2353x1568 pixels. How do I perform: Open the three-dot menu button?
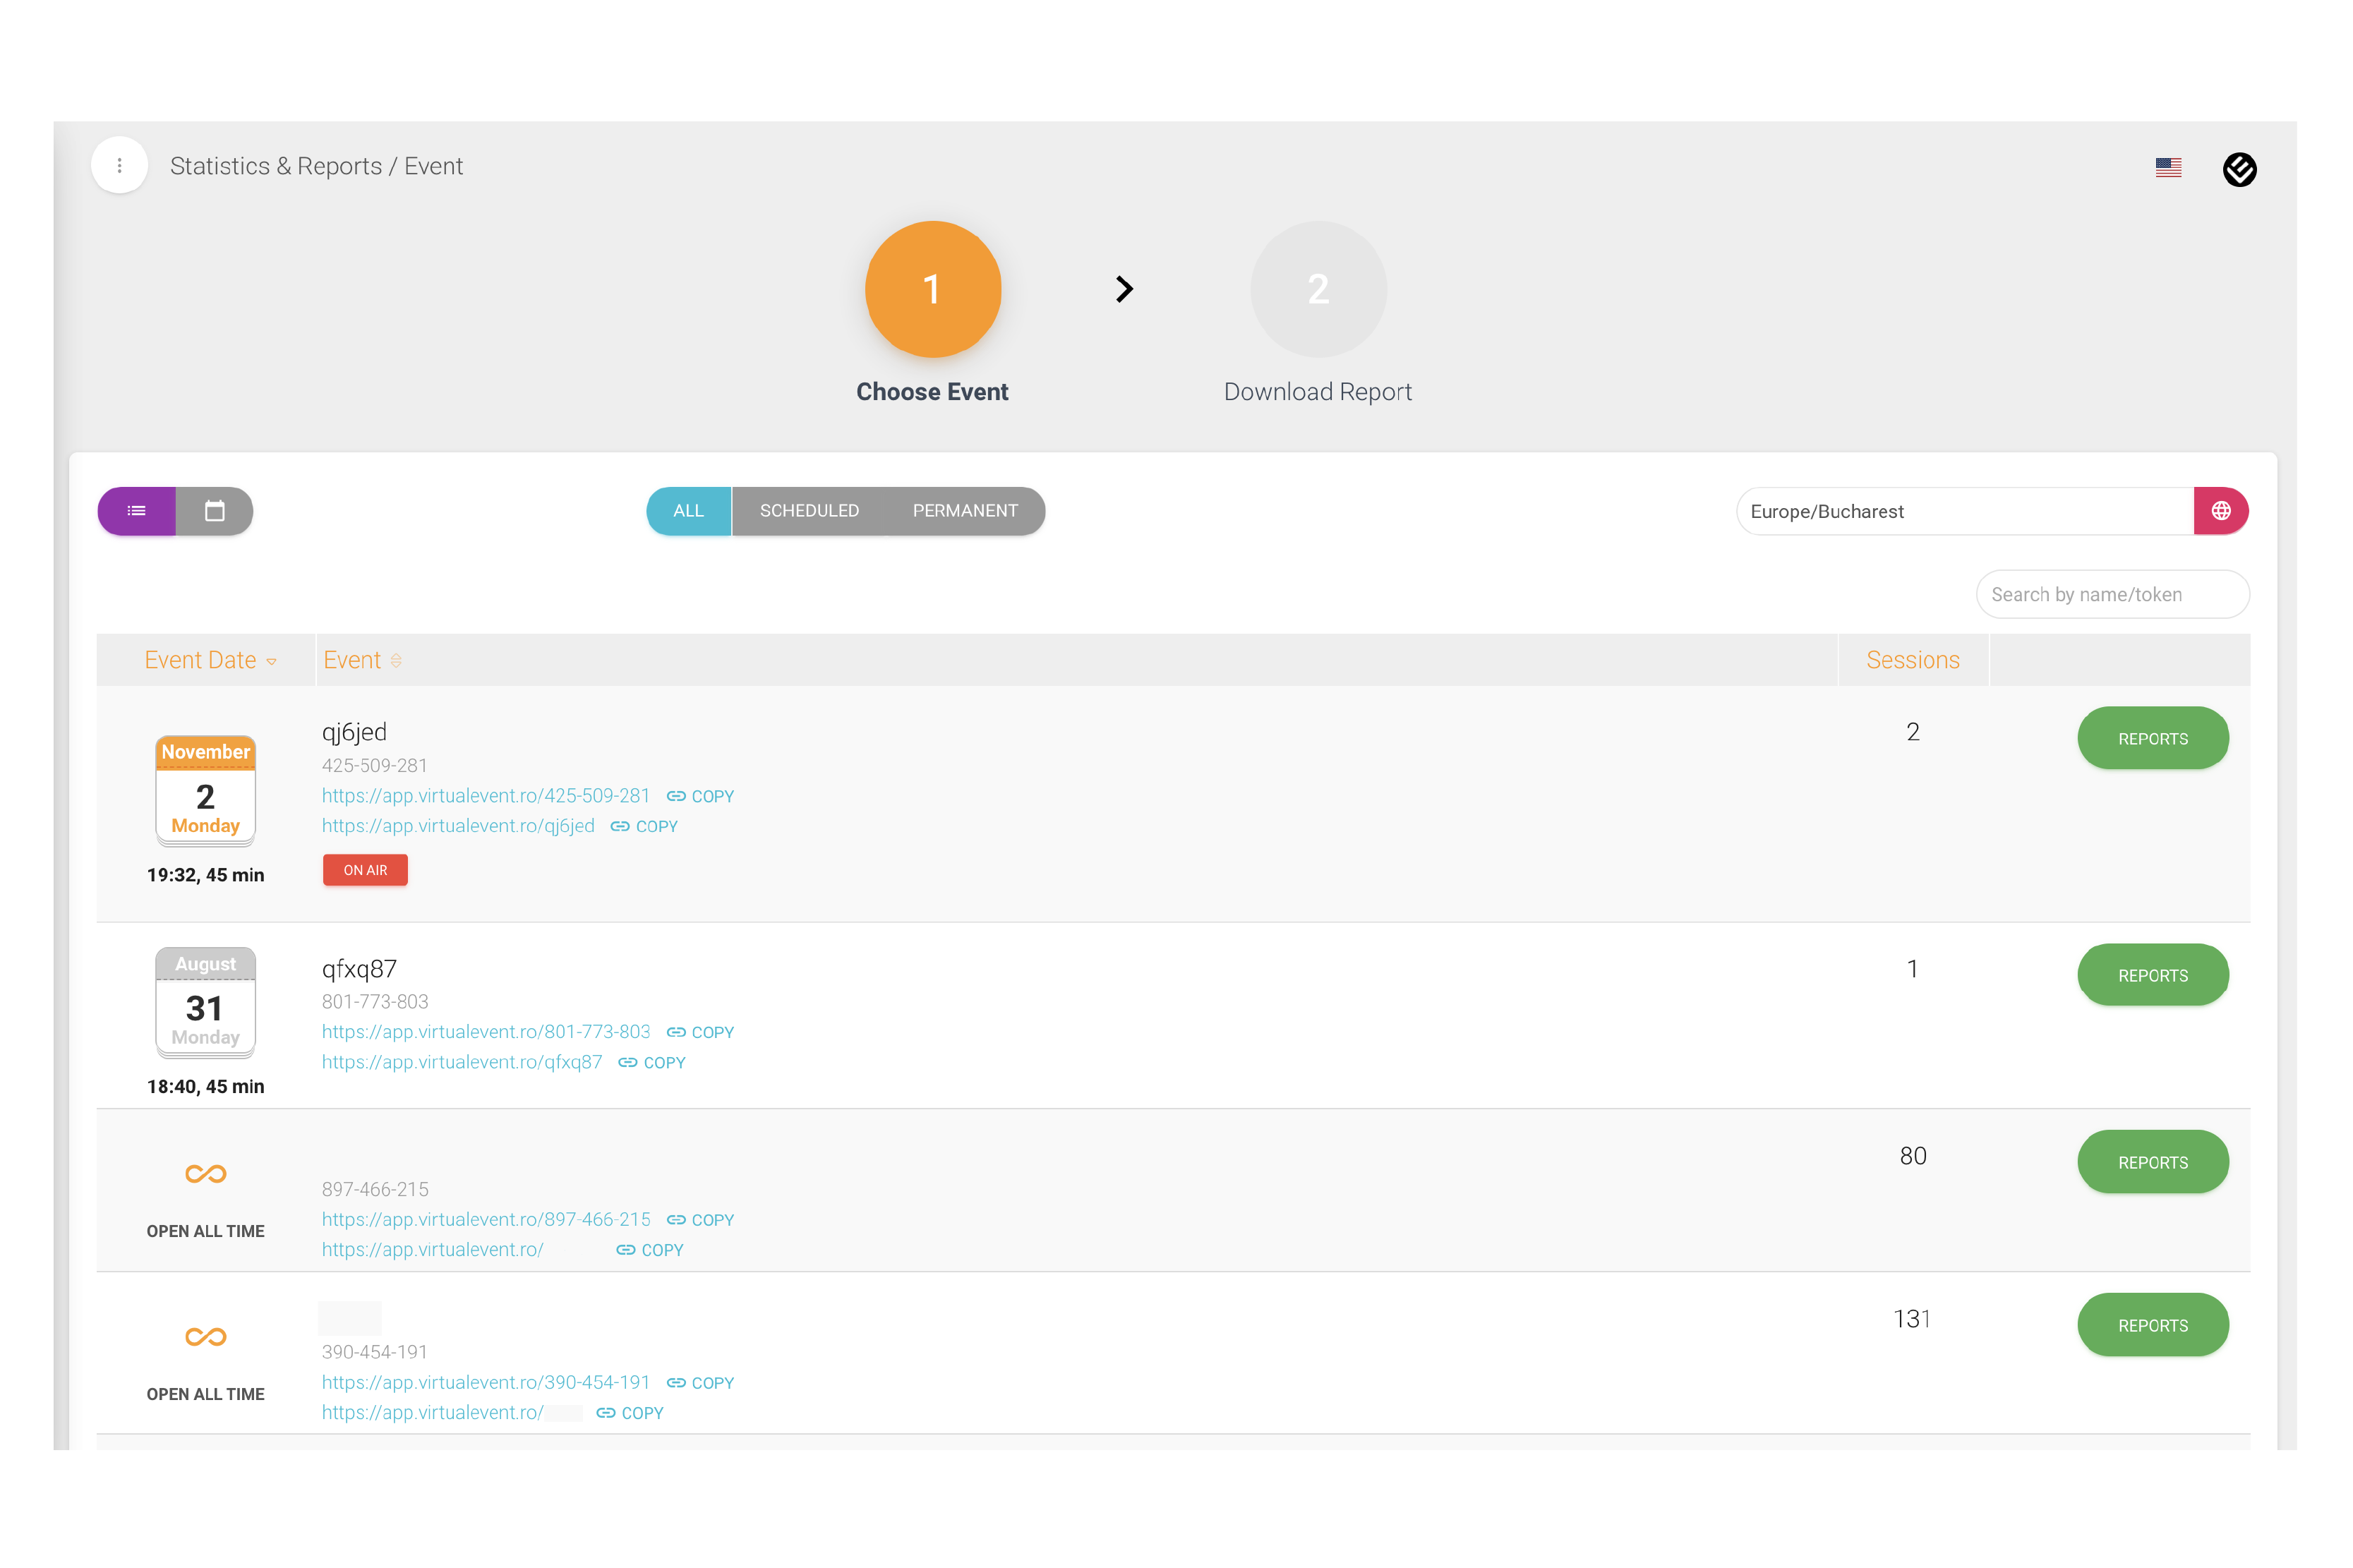coord(119,165)
